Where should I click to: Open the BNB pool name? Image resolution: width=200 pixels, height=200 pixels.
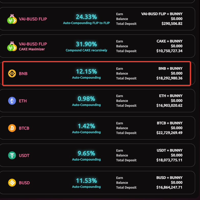tap(23, 73)
